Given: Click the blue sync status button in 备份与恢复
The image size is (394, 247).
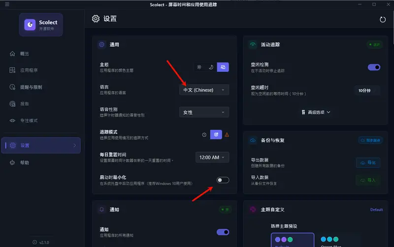Looking at the screenshot, I should tap(370, 140).
